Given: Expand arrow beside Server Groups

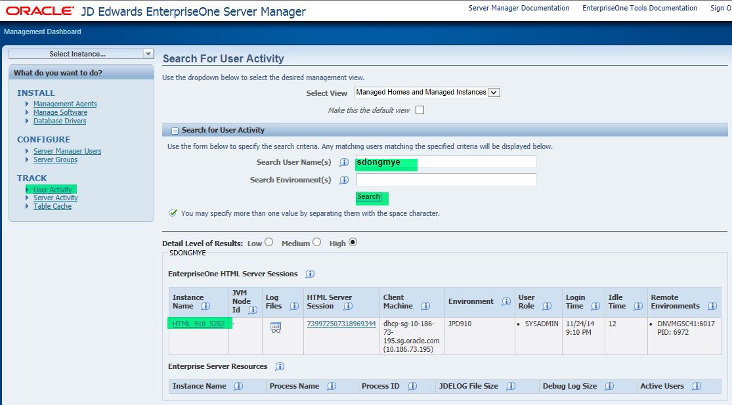Looking at the screenshot, I should point(27,160).
